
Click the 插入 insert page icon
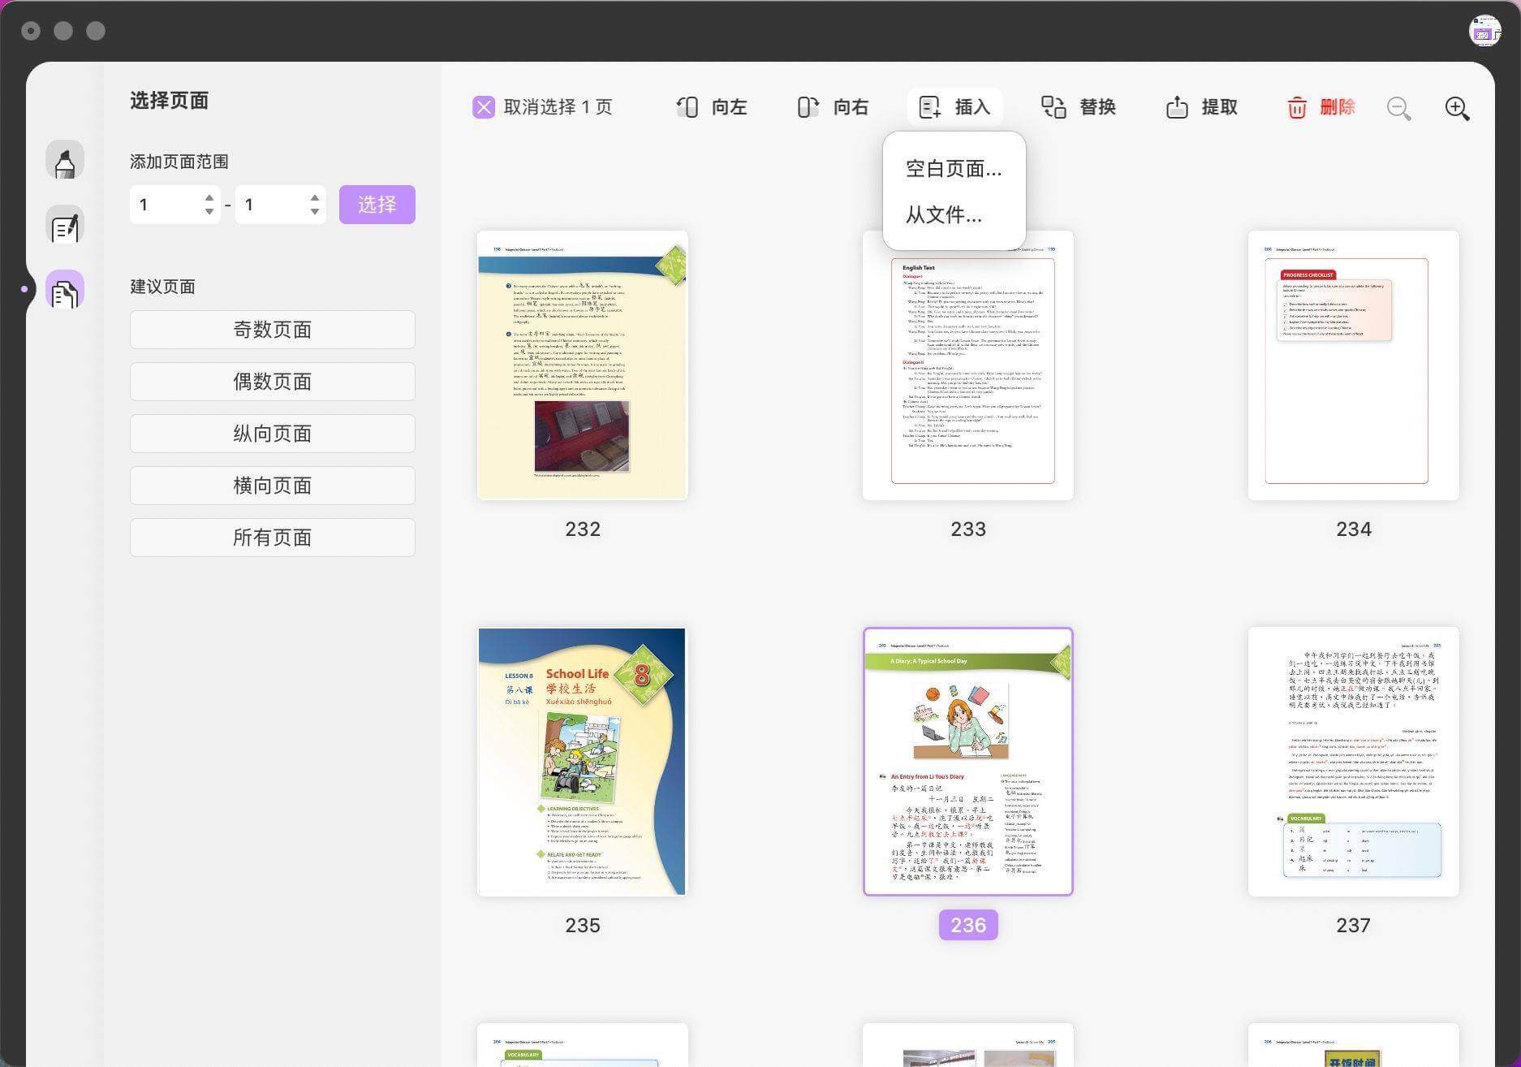(x=929, y=107)
